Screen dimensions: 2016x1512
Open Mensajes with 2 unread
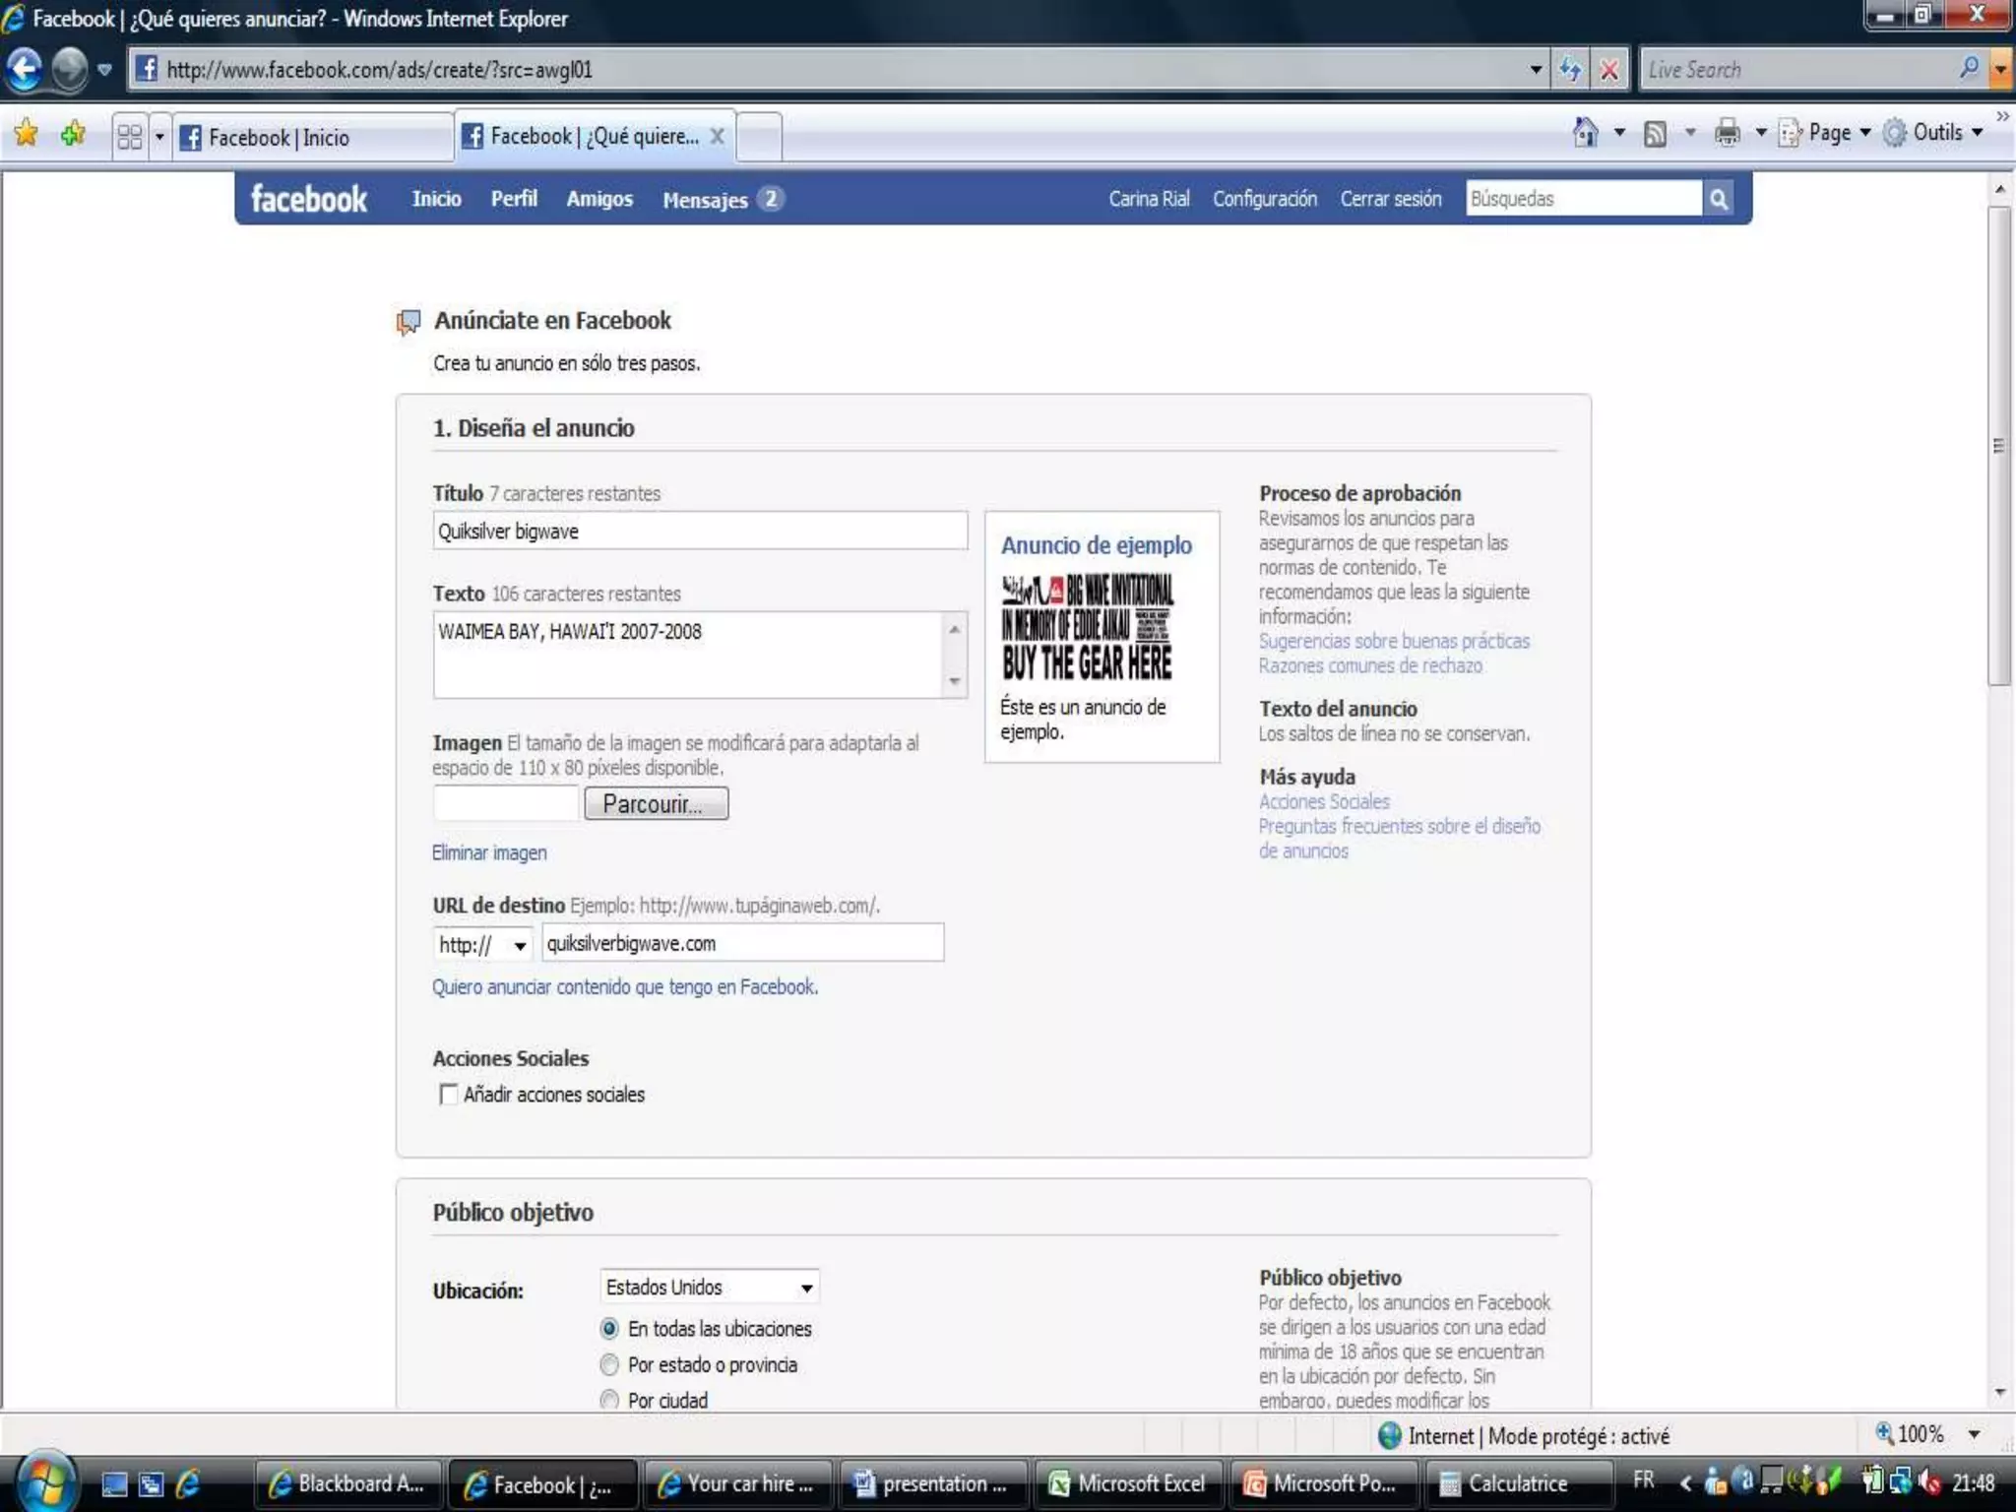pyautogui.click(x=723, y=200)
